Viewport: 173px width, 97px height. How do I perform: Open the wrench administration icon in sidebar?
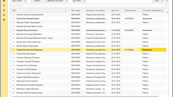coord(4,15)
